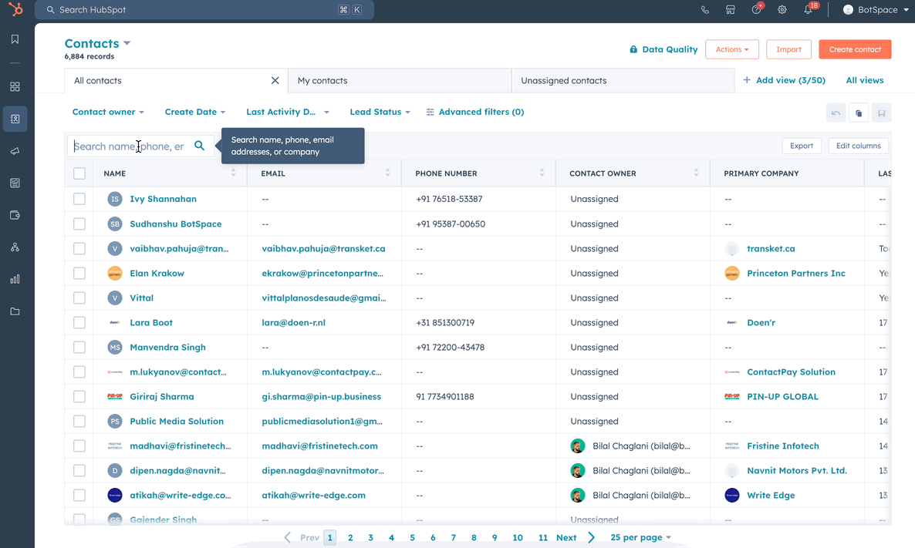This screenshot has width=915, height=548.
Task: Open the Library folder sidebar icon
Action: (x=15, y=311)
